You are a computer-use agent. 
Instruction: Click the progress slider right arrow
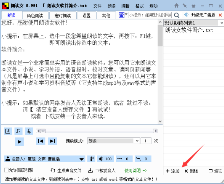155,131
